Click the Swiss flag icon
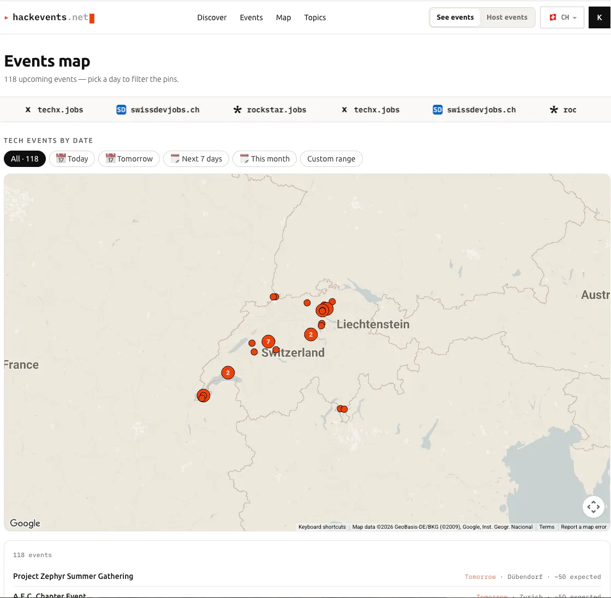The image size is (611, 598). pos(553,17)
